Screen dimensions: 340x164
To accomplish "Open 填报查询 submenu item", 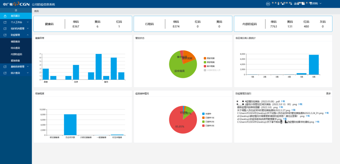I will point(15,41).
